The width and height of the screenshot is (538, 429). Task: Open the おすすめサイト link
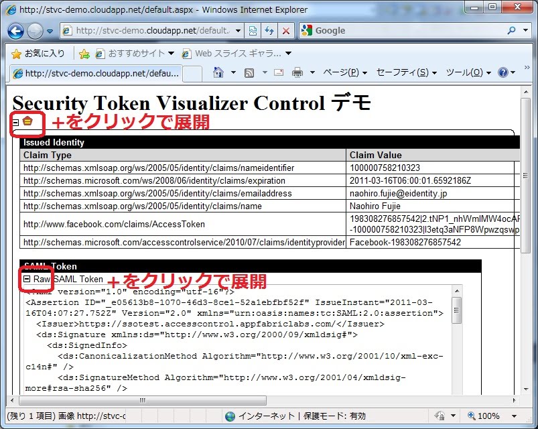[135, 54]
